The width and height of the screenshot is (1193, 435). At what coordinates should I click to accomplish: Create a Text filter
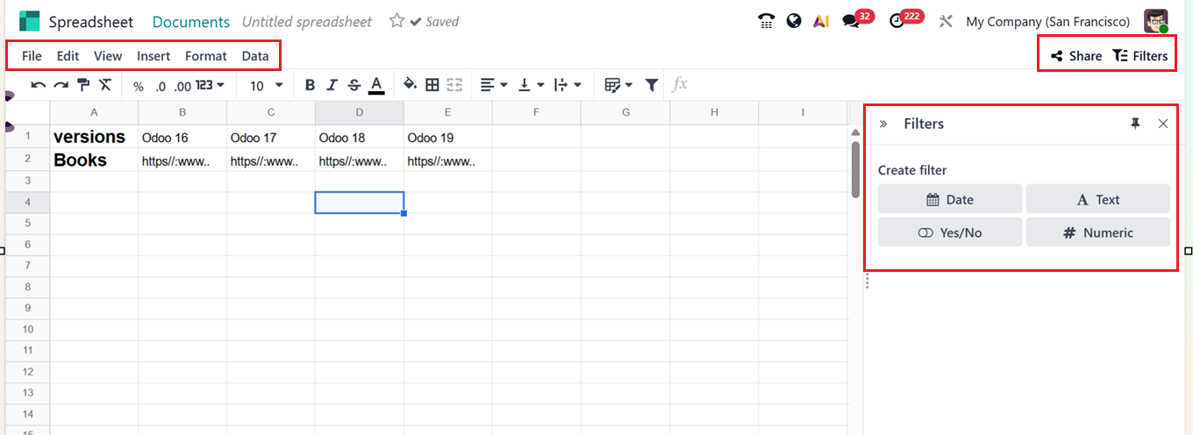pos(1098,199)
